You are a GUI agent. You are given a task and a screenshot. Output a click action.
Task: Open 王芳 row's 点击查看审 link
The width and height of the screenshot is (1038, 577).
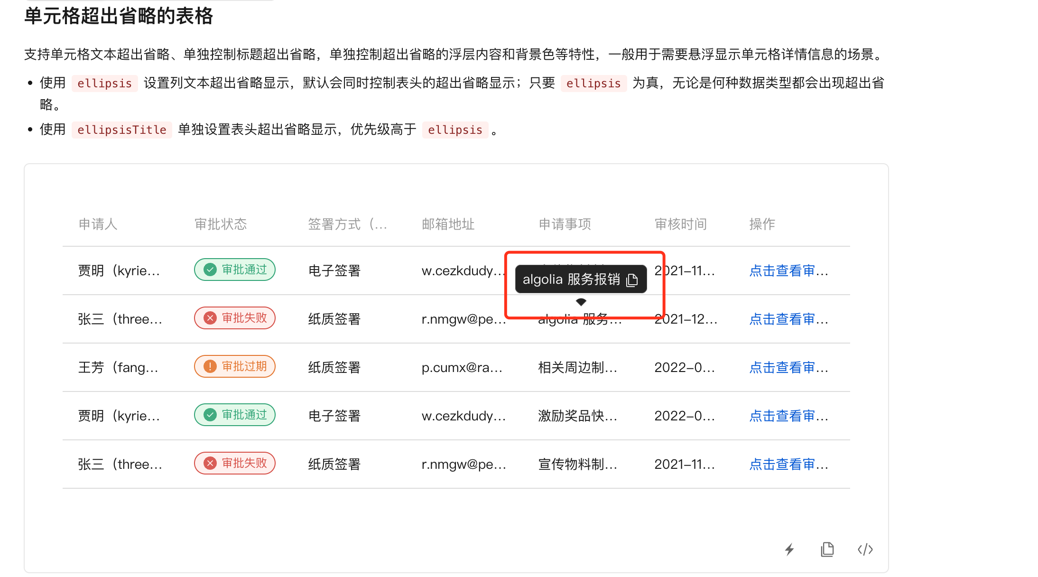click(789, 367)
